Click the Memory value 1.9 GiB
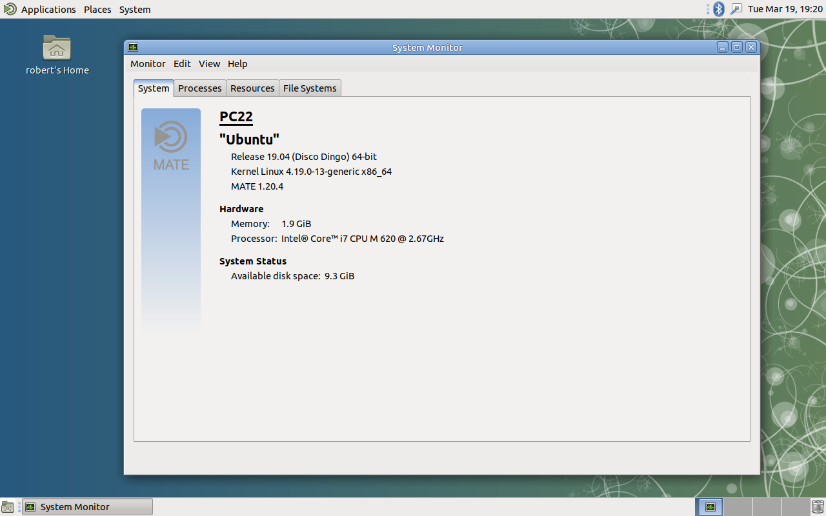This screenshot has width=826, height=516. pos(296,224)
